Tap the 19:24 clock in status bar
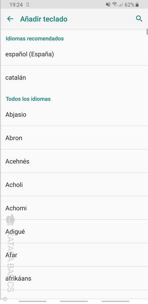The width and height of the screenshot is (148, 304). point(16,5)
